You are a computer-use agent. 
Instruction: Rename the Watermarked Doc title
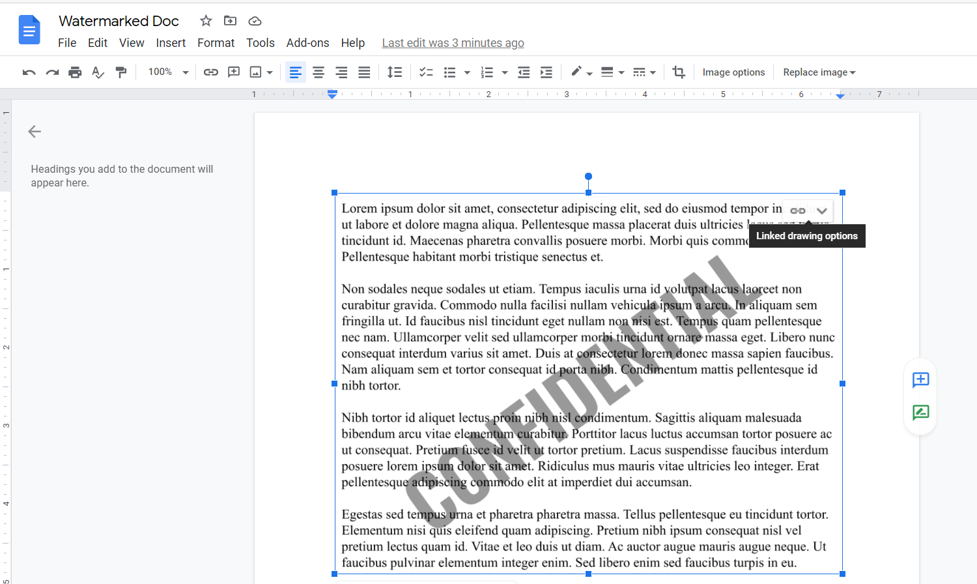coord(119,21)
